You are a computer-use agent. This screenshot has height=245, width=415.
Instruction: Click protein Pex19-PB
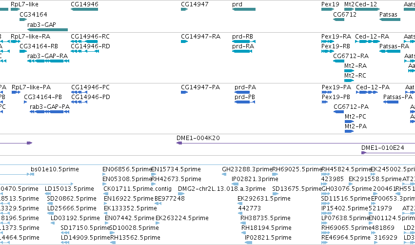[x=325, y=102]
